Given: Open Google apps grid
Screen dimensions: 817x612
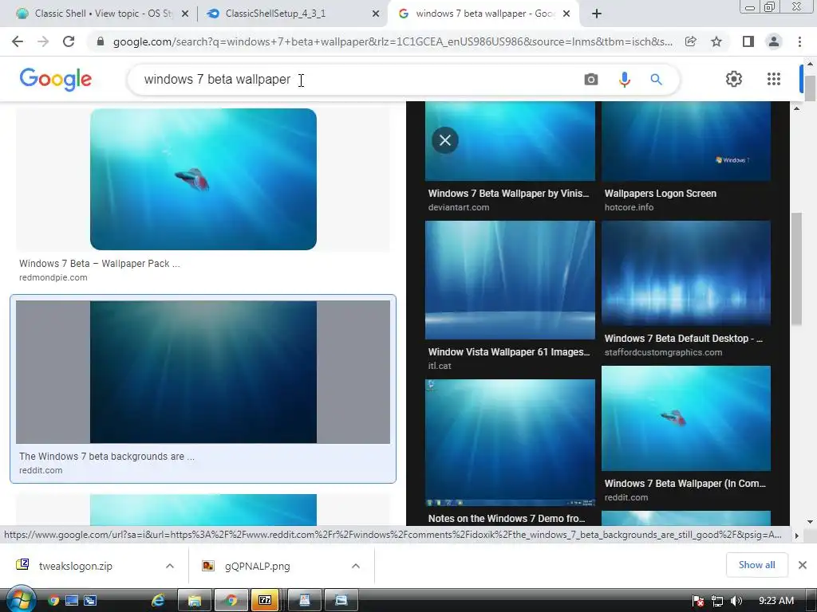Looking at the screenshot, I should (774, 79).
